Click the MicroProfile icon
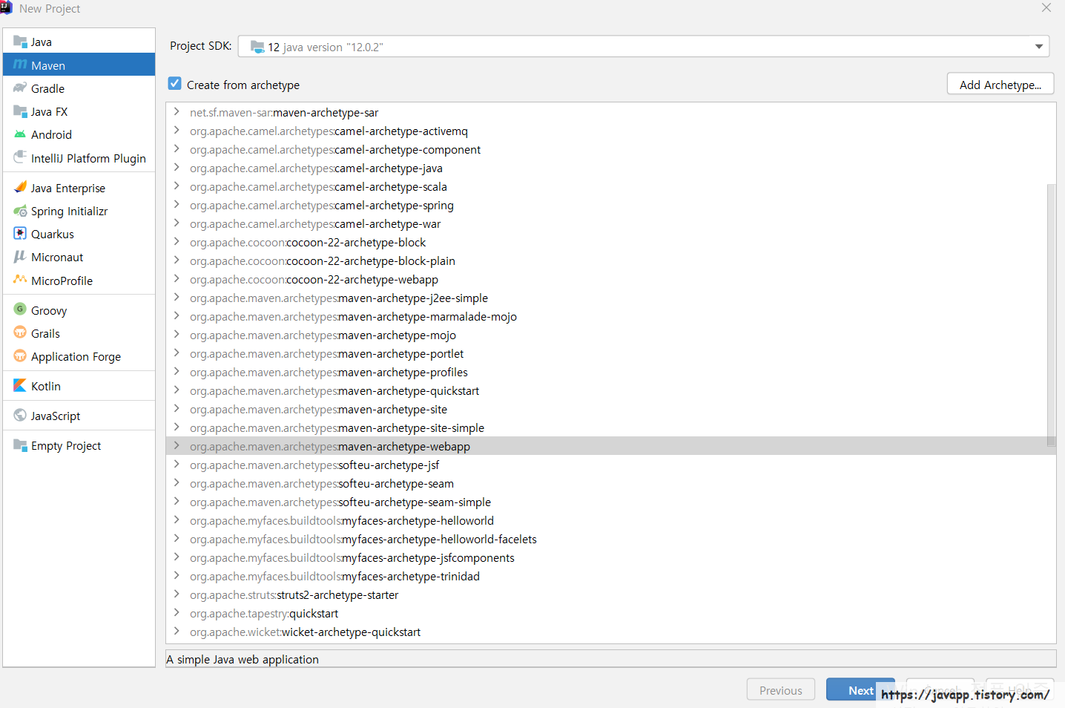 click(x=20, y=280)
